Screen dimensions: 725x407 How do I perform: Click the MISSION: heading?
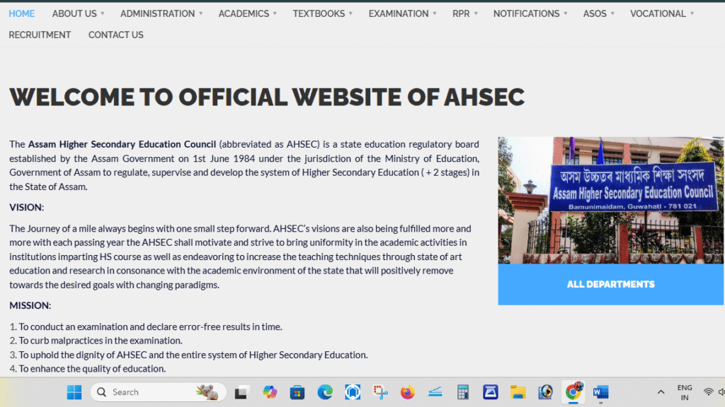(30, 305)
